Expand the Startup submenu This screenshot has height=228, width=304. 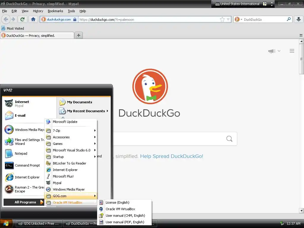click(71, 157)
